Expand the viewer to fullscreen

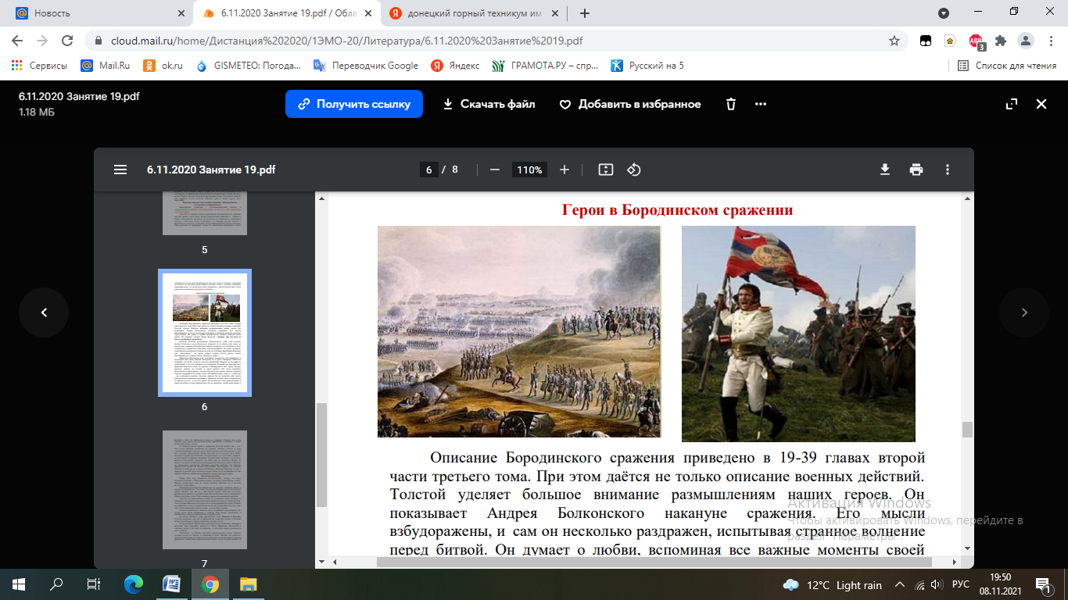1012,104
